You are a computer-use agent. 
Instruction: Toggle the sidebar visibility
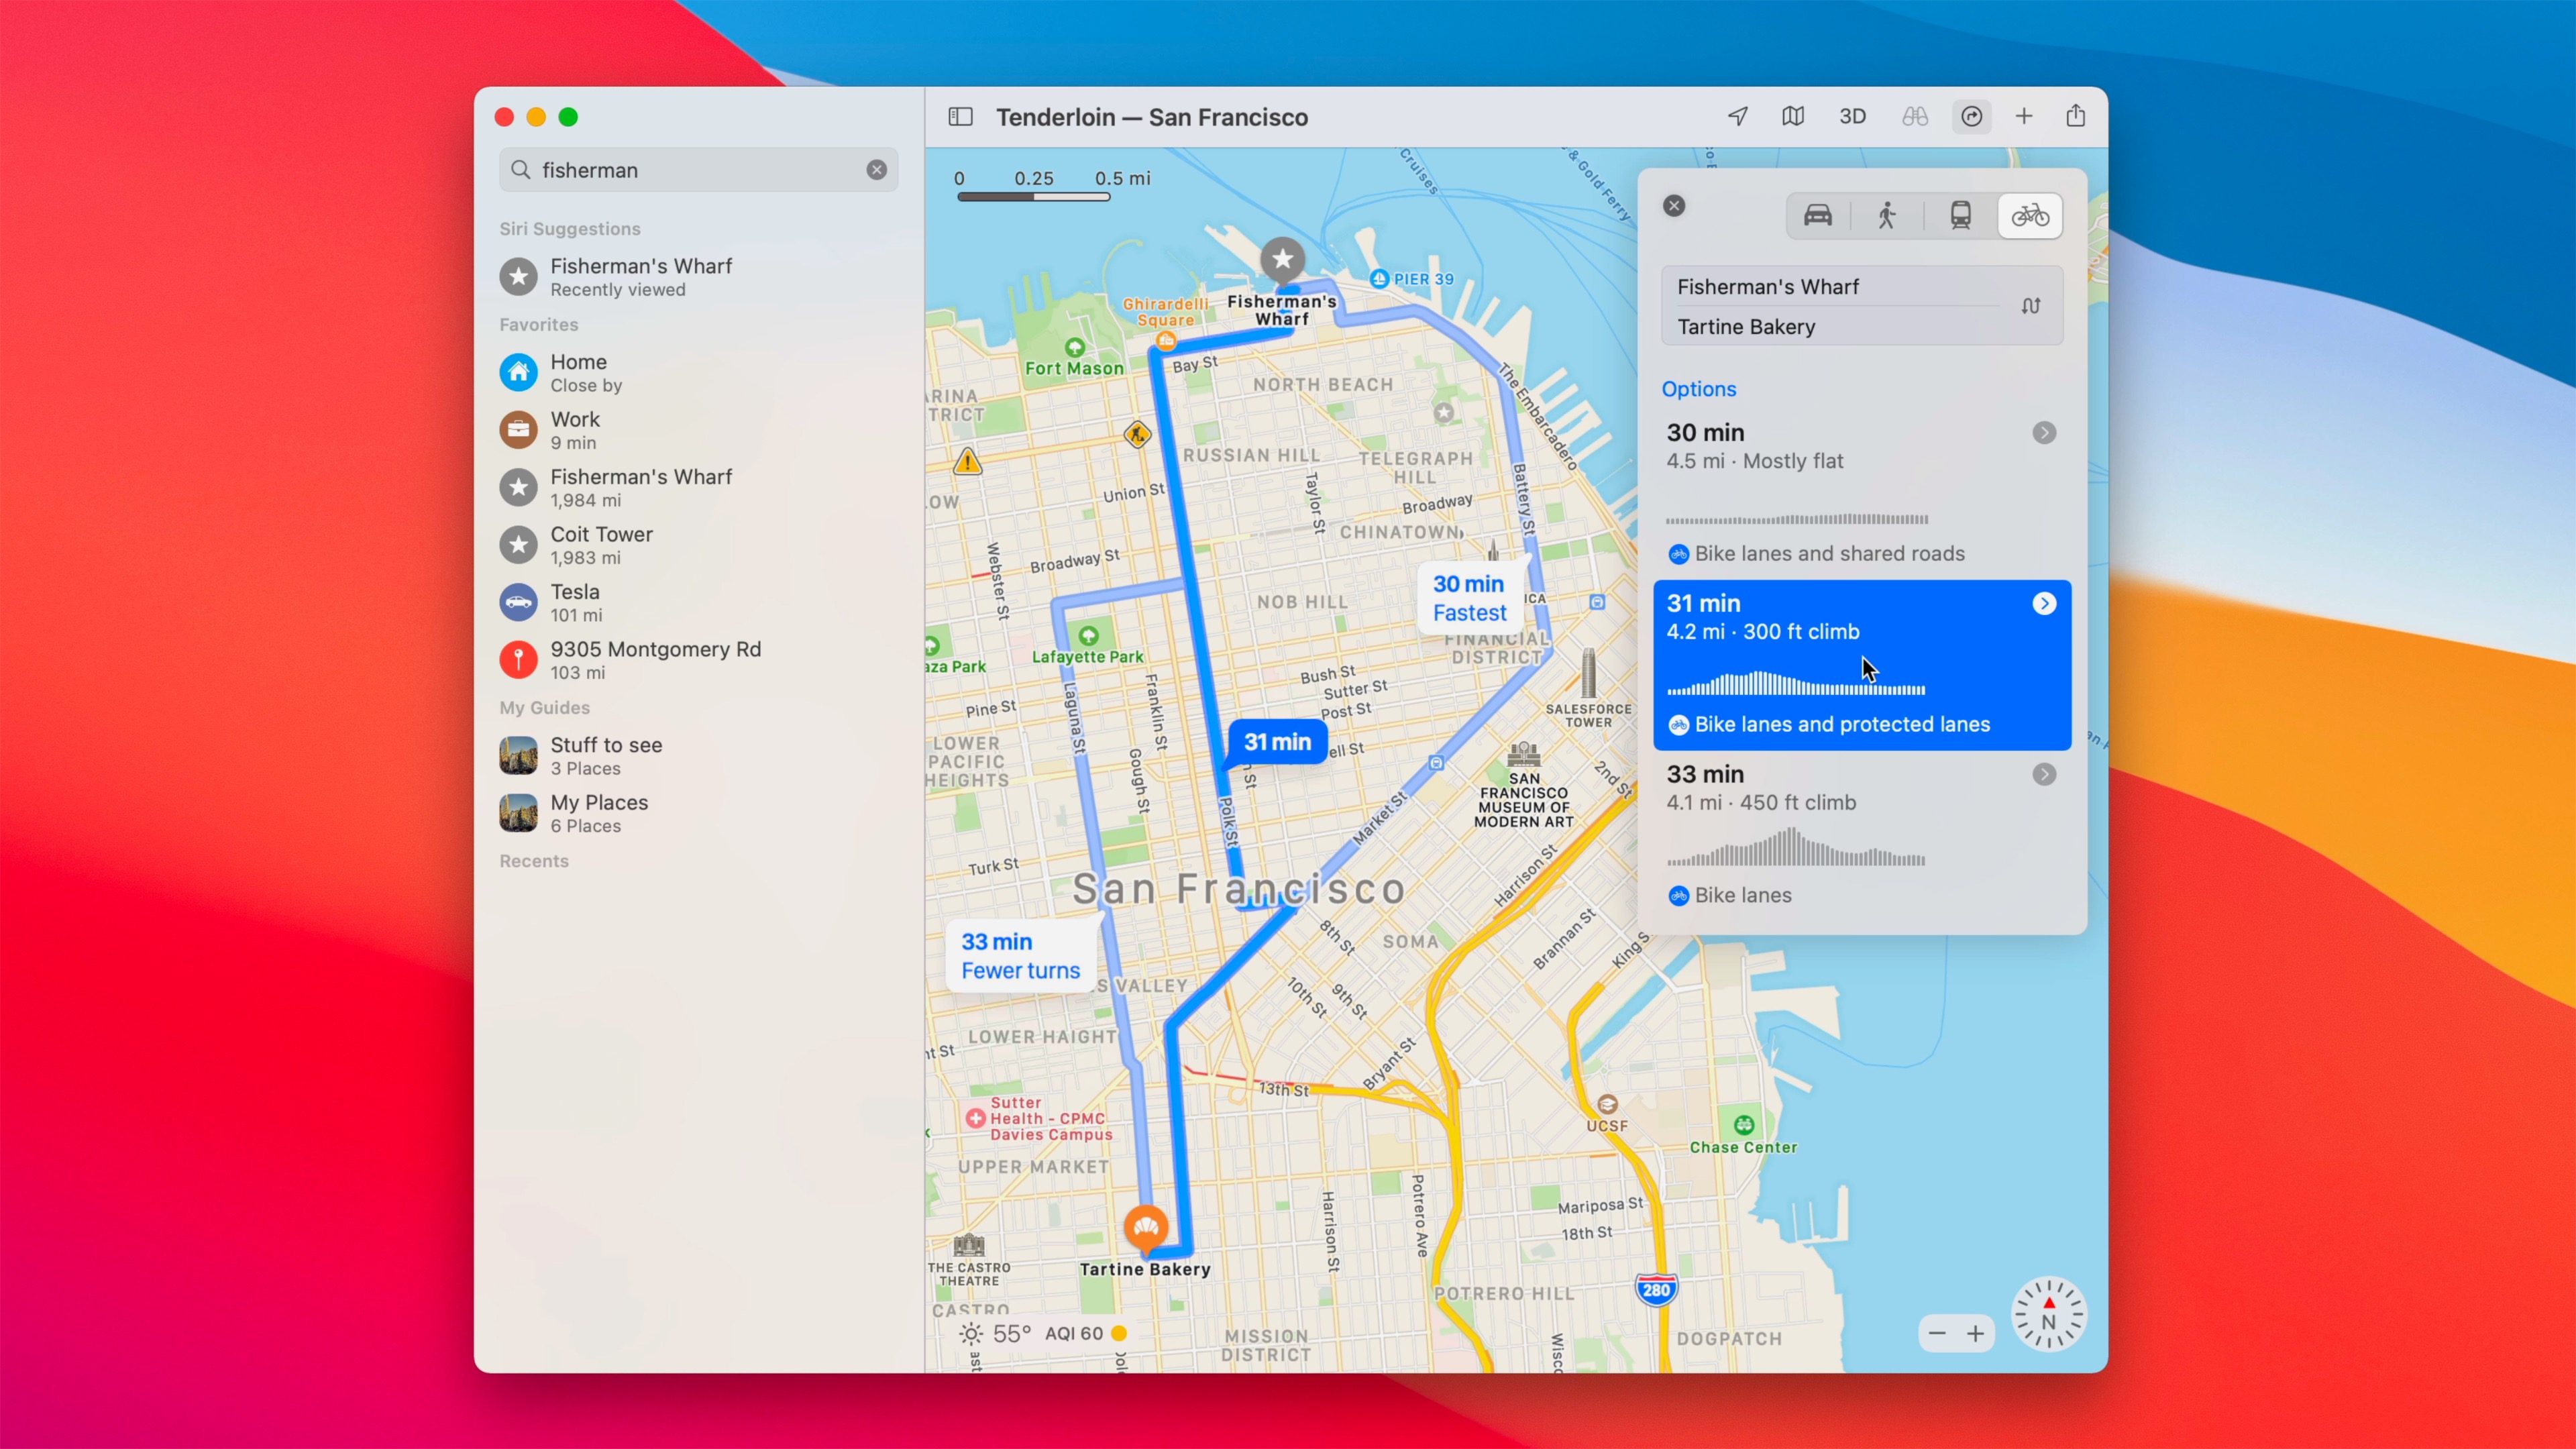click(959, 116)
